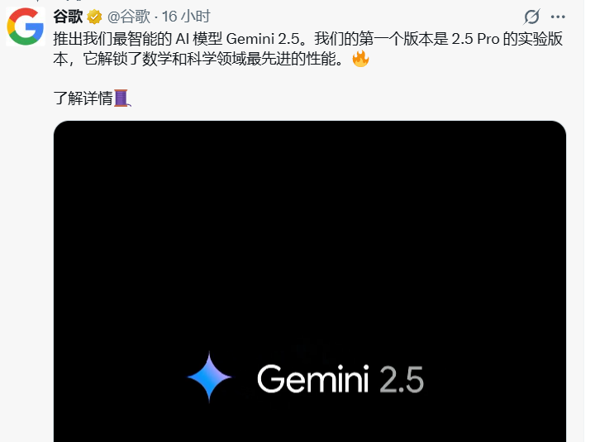Viewport: 595px width, 442px height.
Task: Click the Grok explain-post icon
Action: [531, 17]
